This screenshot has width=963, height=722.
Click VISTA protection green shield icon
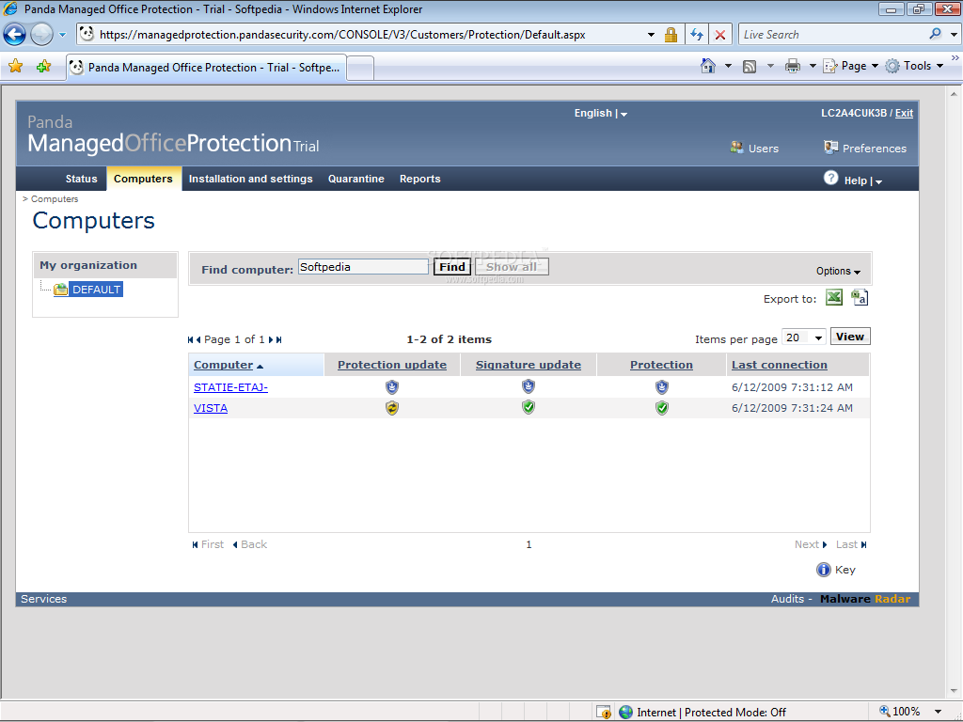click(661, 408)
